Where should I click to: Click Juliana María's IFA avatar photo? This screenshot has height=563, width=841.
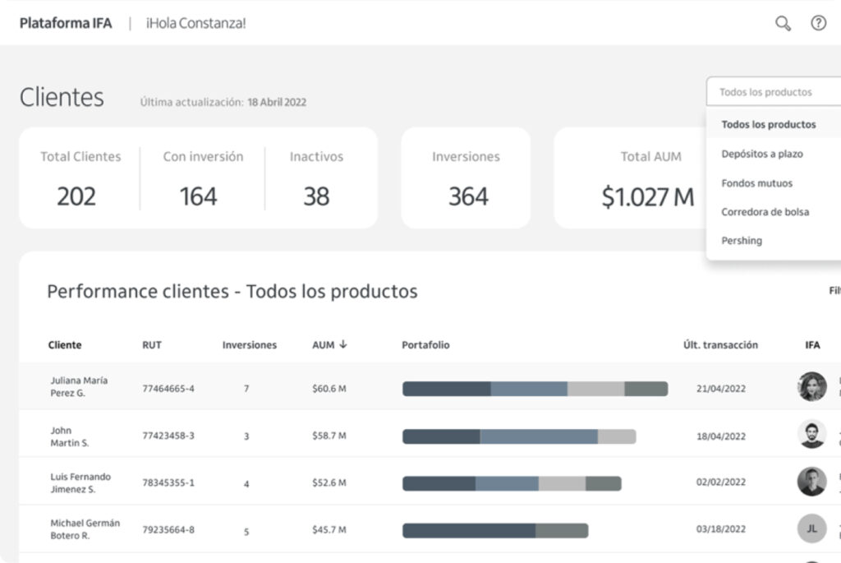coord(811,386)
